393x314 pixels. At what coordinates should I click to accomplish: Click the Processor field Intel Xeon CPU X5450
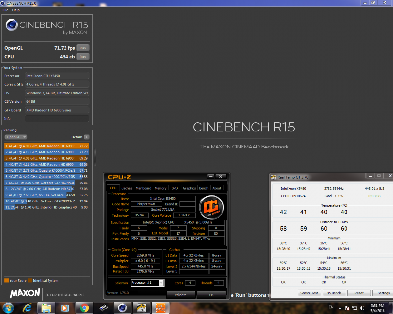57,76
